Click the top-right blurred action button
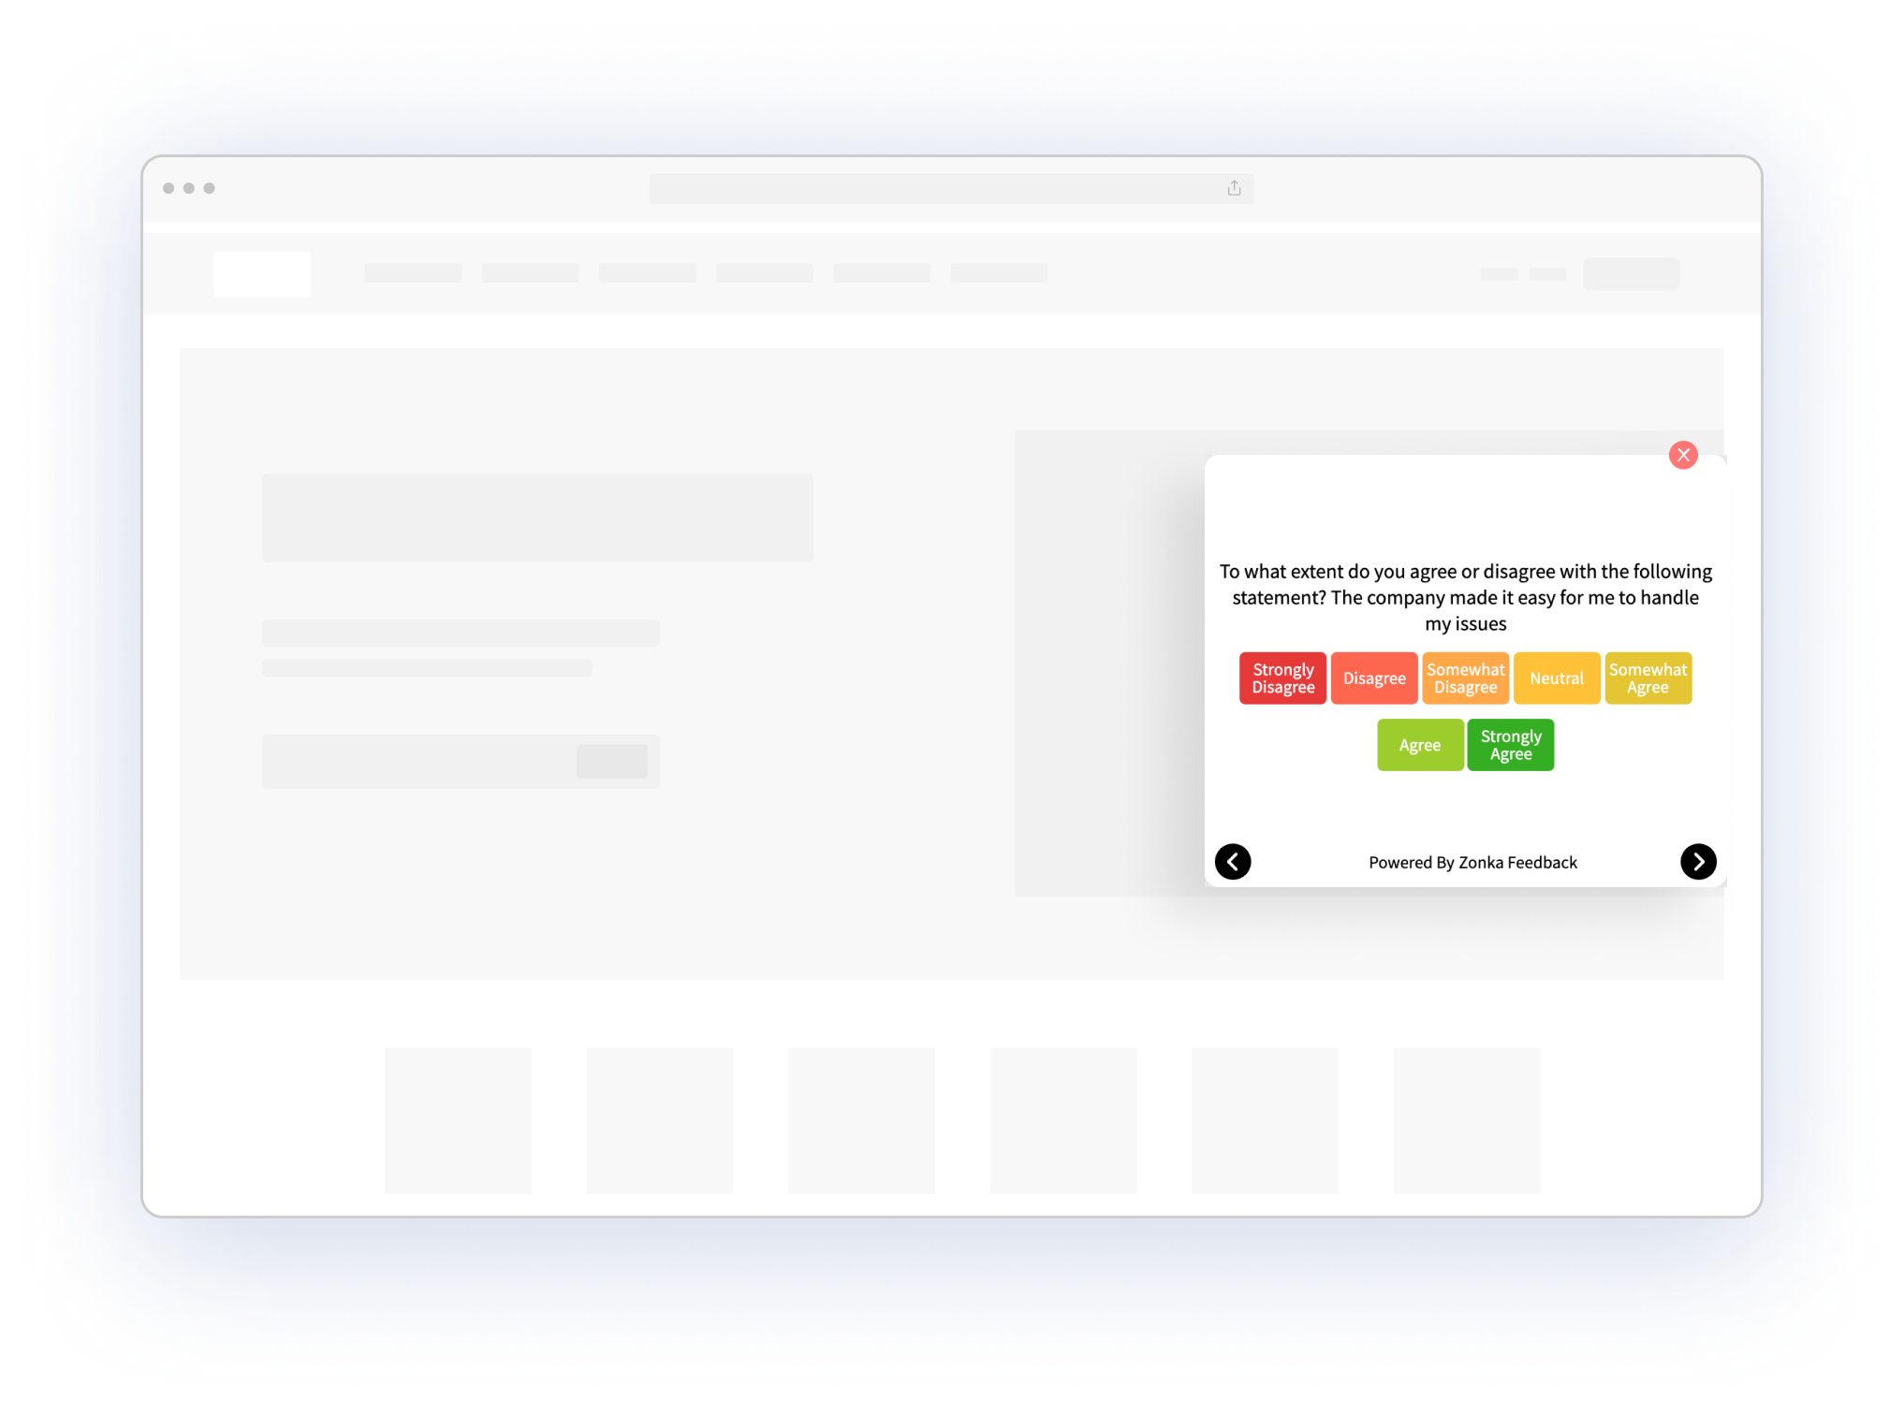Screen dimensions: 1904x1415 coord(1632,270)
